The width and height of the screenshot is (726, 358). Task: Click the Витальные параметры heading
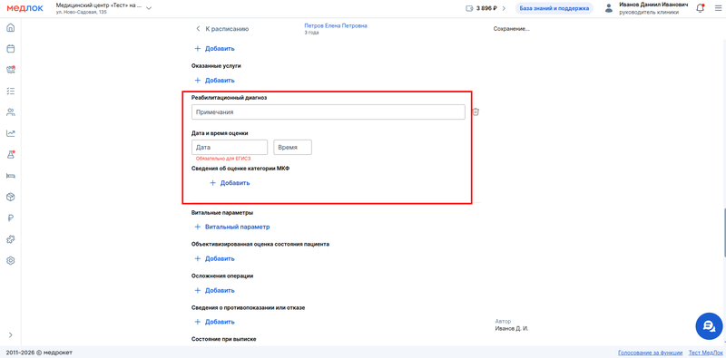pos(222,213)
